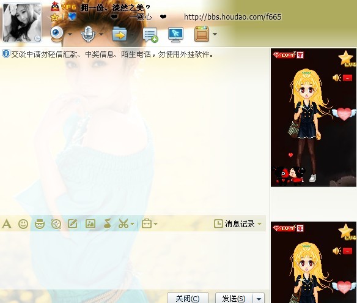Image resolution: width=357 pixels, height=303 pixels.
Task: Open the send file folder icon
Action: click(x=119, y=34)
